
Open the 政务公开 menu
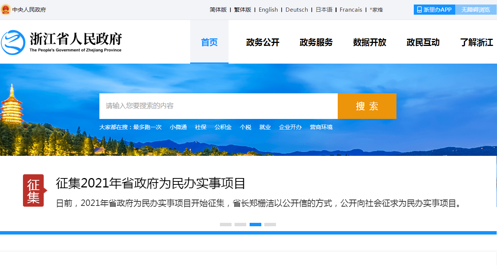(x=263, y=42)
